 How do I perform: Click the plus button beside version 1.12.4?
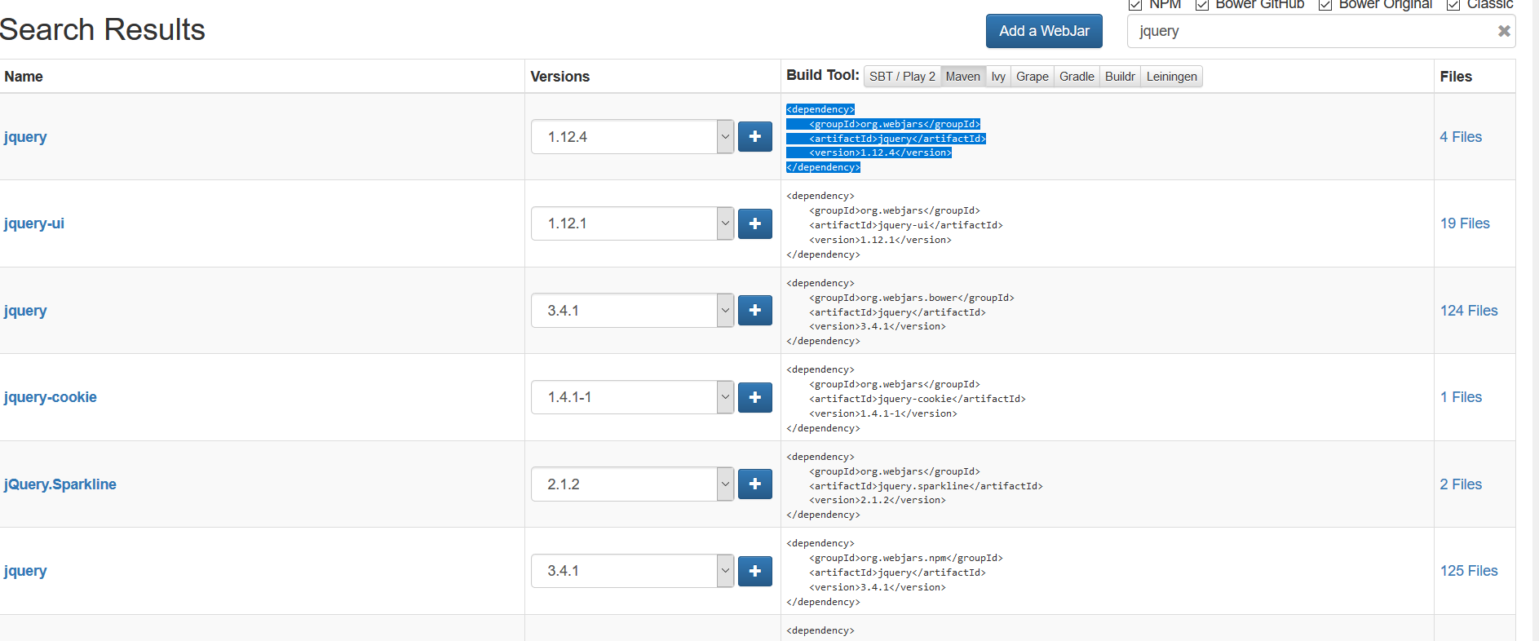pyautogui.click(x=755, y=137)
